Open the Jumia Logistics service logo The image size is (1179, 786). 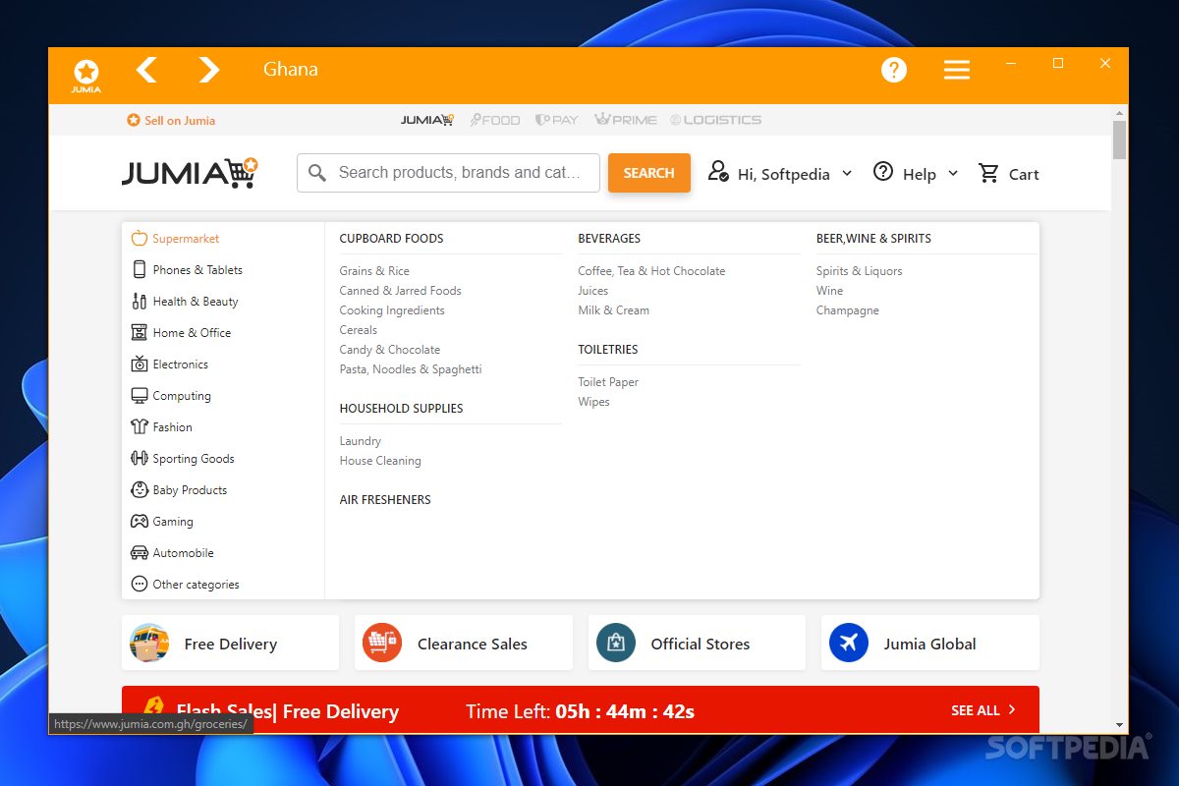[x=716, y=120]
